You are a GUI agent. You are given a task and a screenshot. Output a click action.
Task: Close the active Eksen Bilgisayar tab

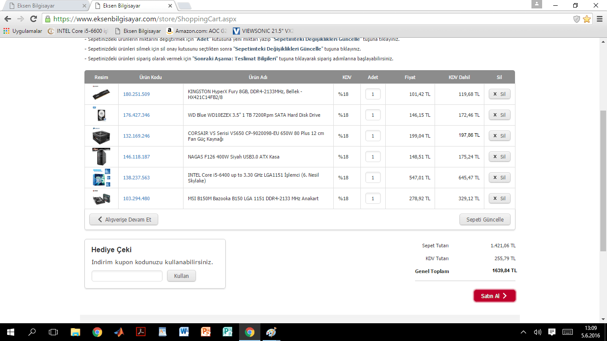(169, 6)
